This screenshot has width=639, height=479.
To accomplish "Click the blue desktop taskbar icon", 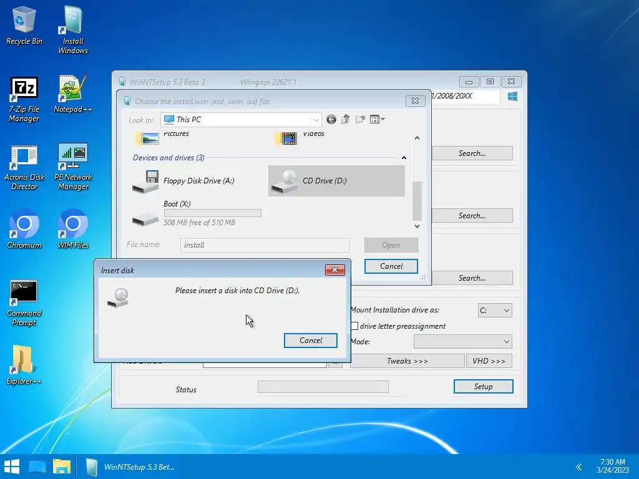I will tap(37, 467).
